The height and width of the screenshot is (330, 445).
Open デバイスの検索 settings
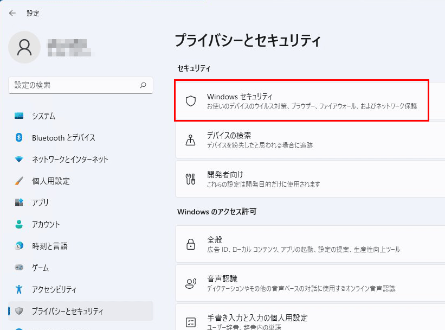click(310, 140)
